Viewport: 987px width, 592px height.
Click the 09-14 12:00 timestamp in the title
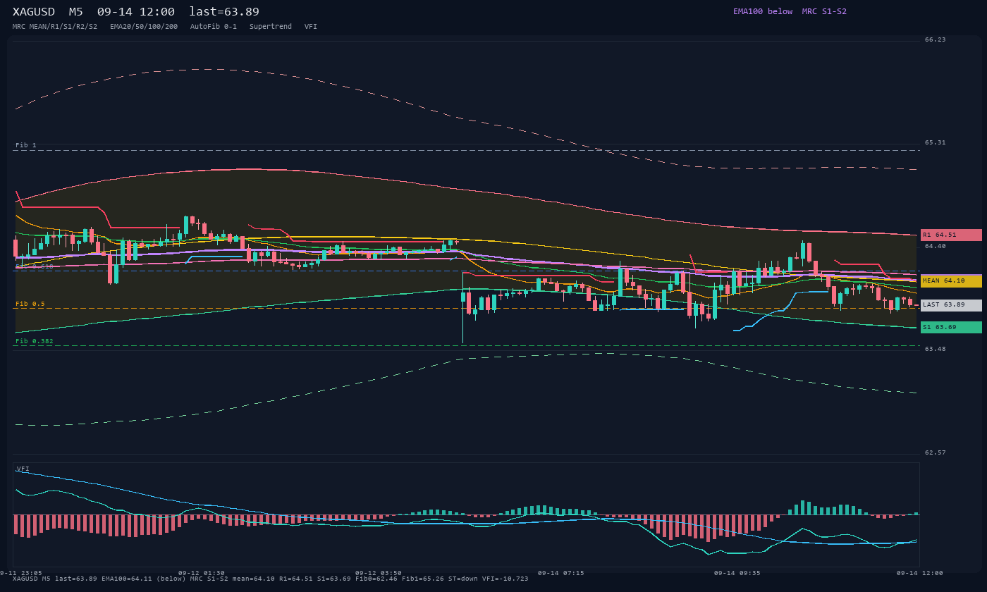pyautogui.click(x=136, y=12)
